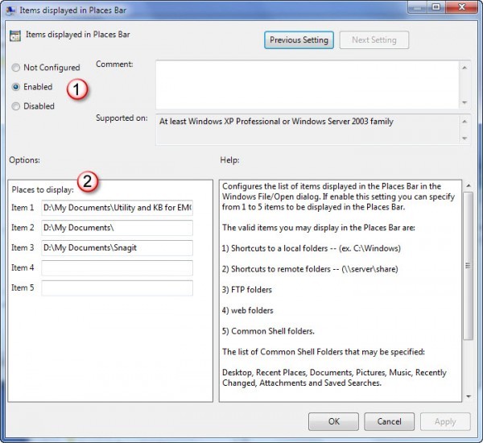The image size is (483, 443).
Task: Click the empty Item 5 field
Action: (117, 288)
